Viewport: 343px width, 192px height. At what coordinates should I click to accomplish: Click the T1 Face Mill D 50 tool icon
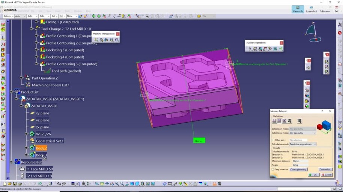coord(22,169)
